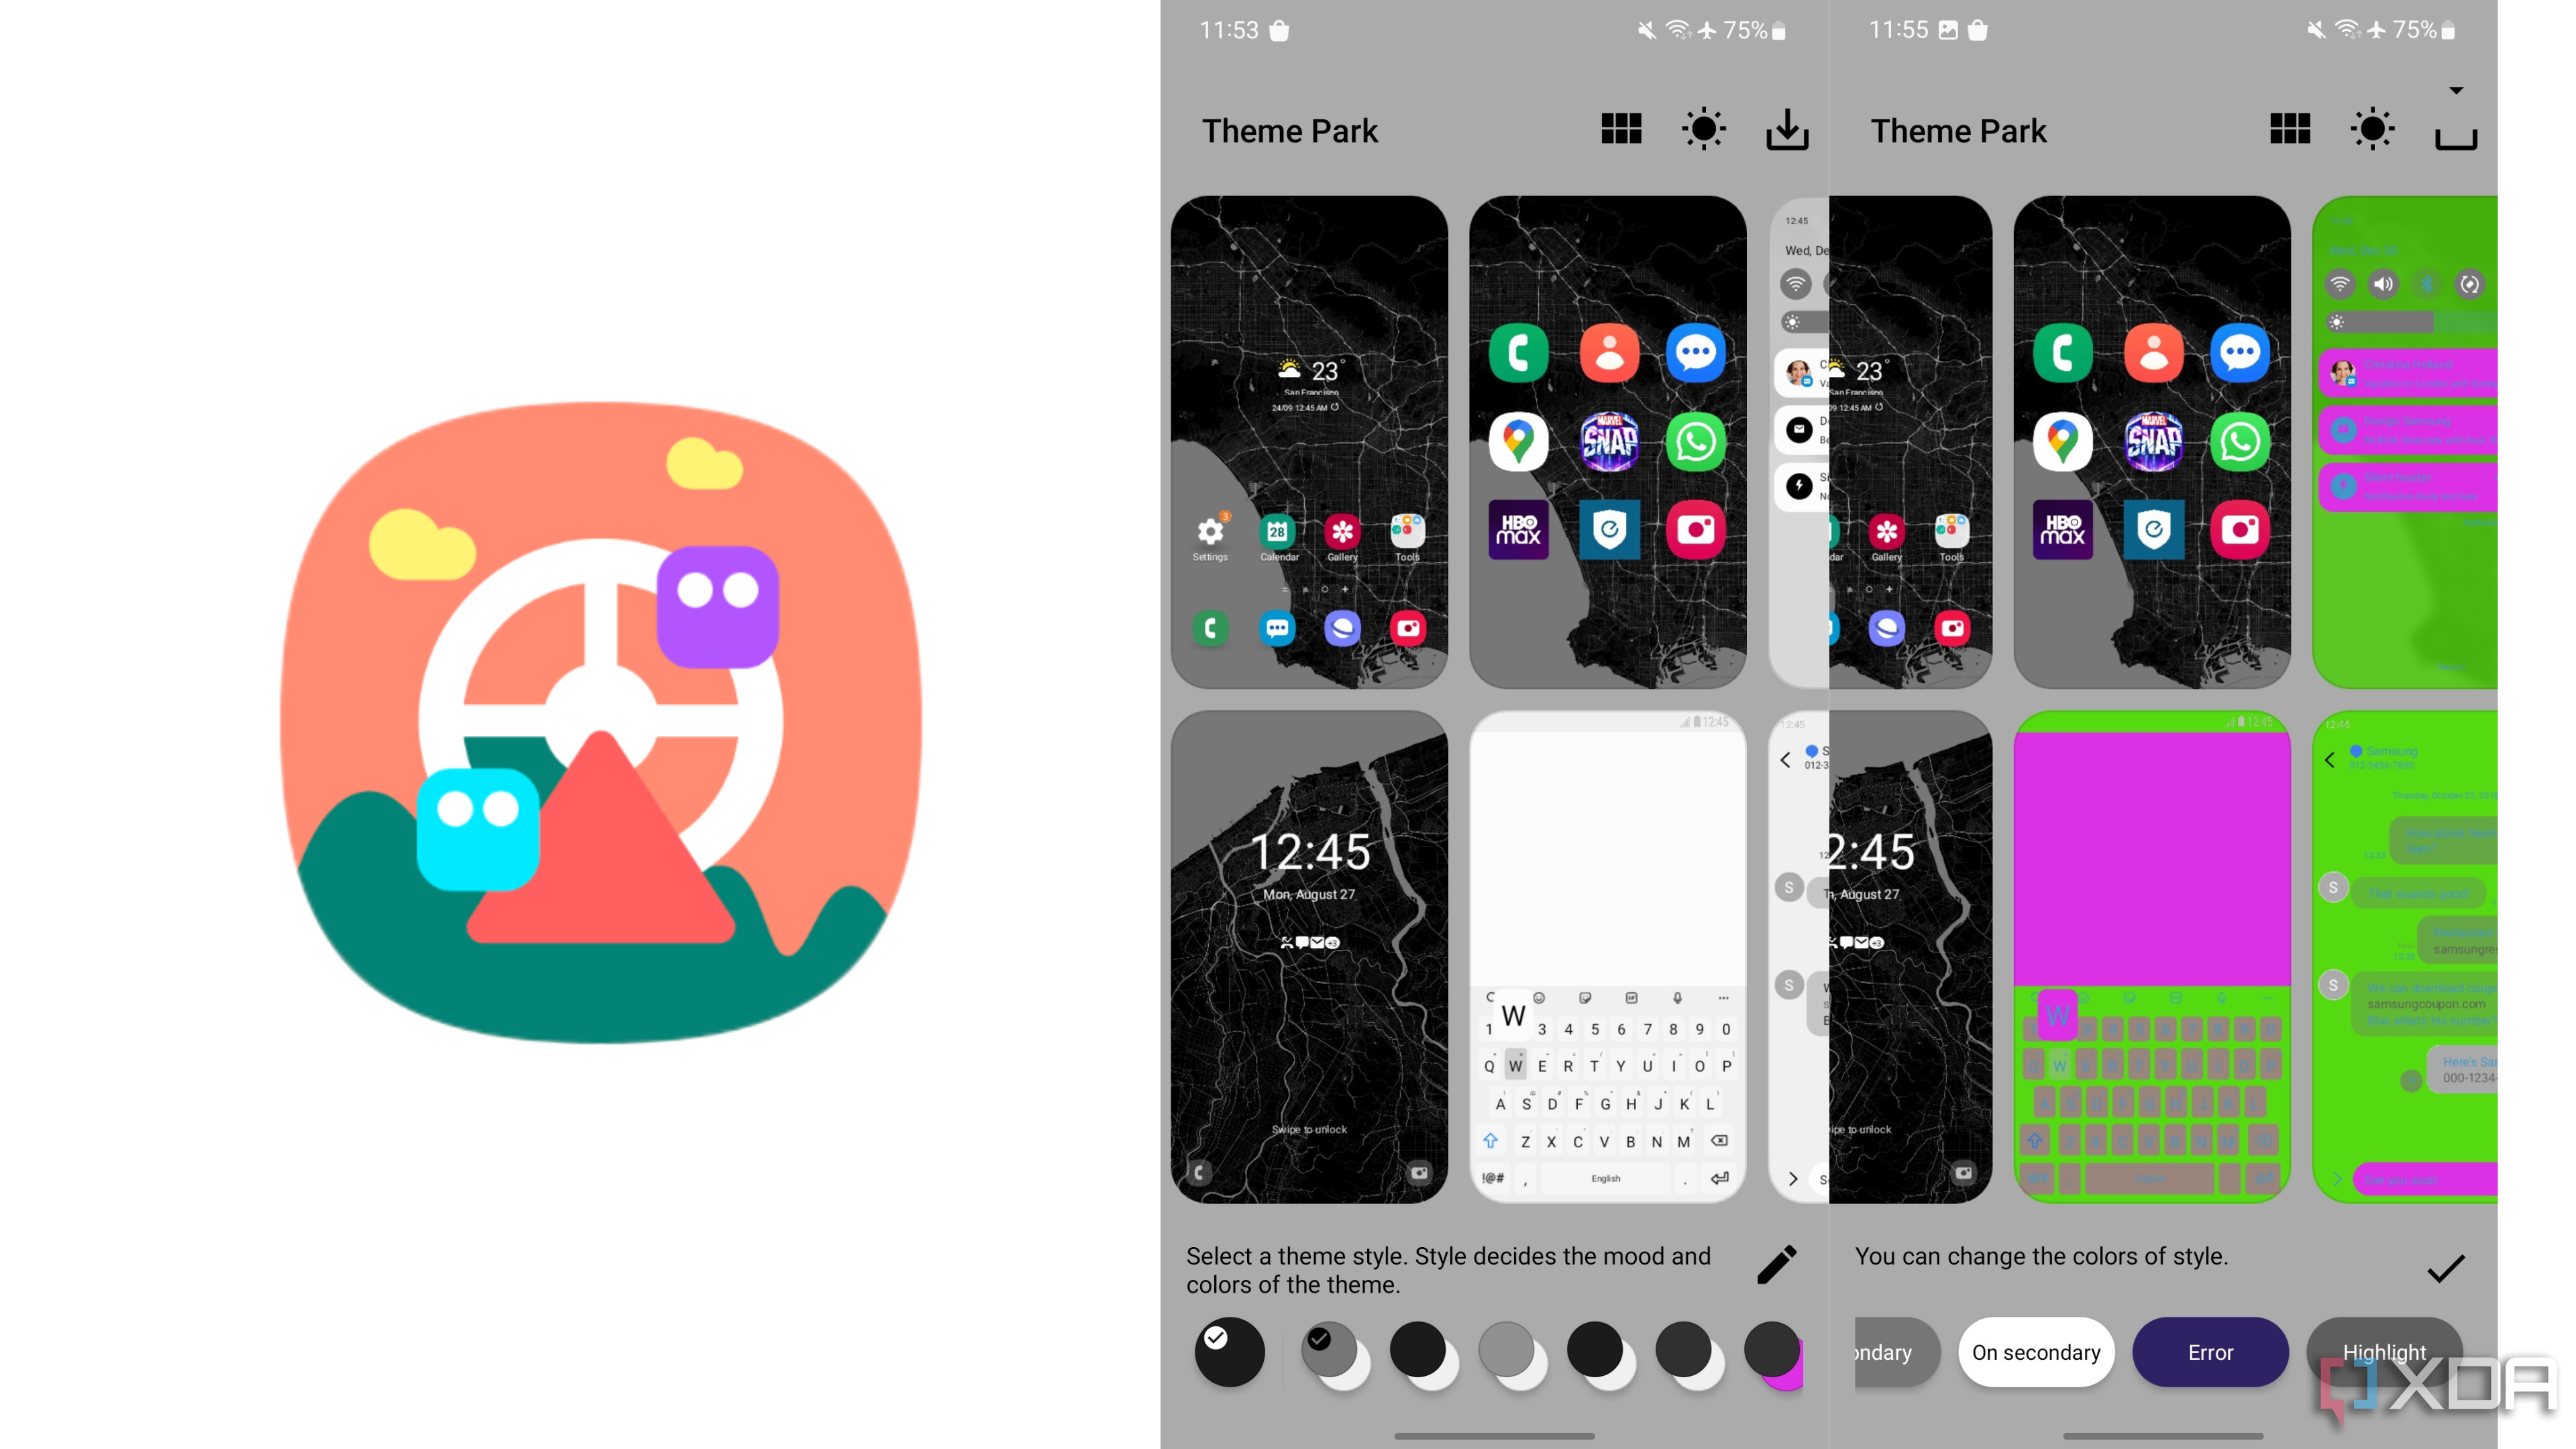This screenshot has height=1449, width=2576.
Task: Click the download icon in Theme Park
Action: click(1787, 129)
